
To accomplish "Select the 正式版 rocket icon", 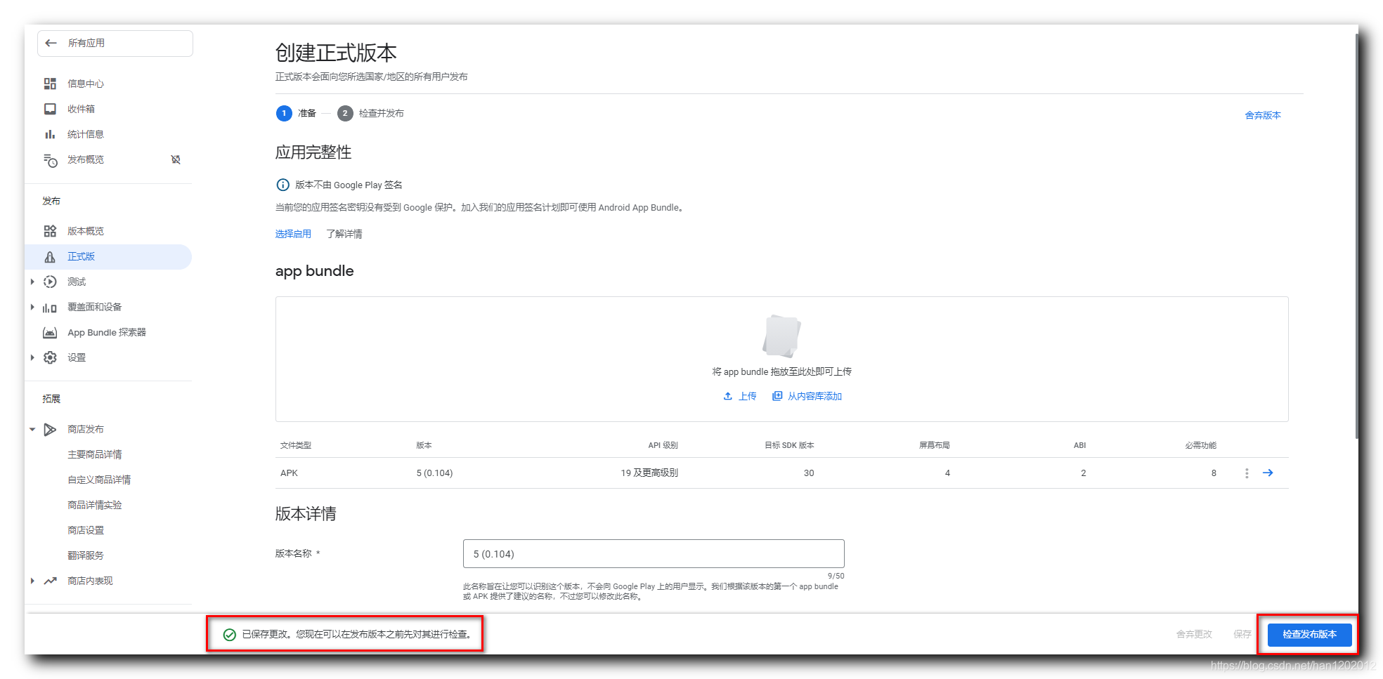I will [x=50, y=257].
